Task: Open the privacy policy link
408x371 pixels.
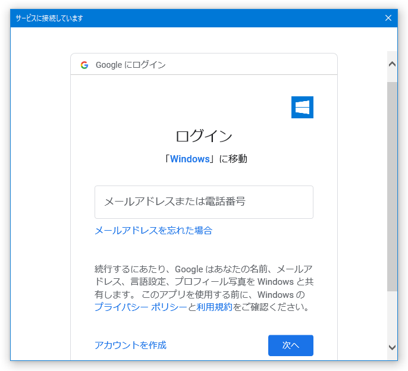Action: [140, 307]
